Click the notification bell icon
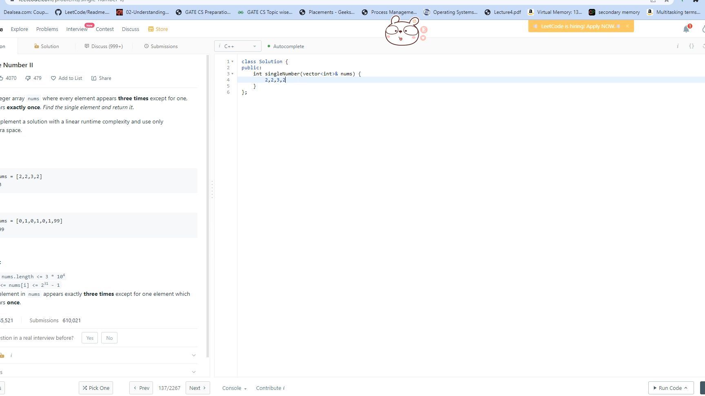Viewport: 705px width, 396px height. pos(686,29)
